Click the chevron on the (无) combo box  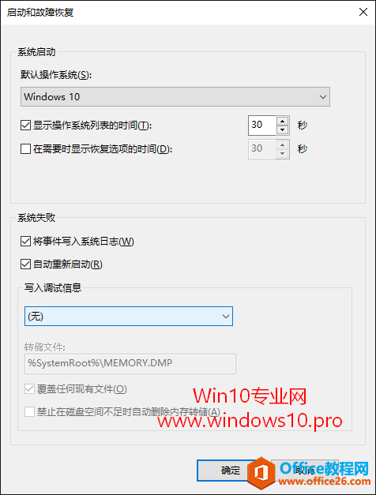(226, 316)
